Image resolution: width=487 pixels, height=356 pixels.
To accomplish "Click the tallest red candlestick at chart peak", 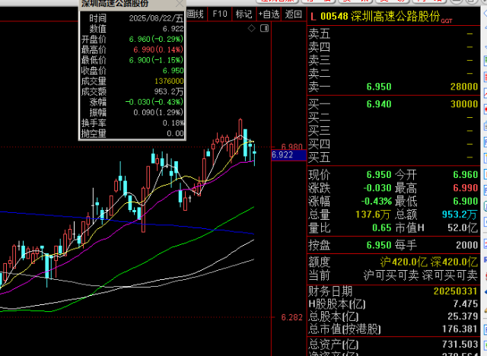I will tap(240, 128).
